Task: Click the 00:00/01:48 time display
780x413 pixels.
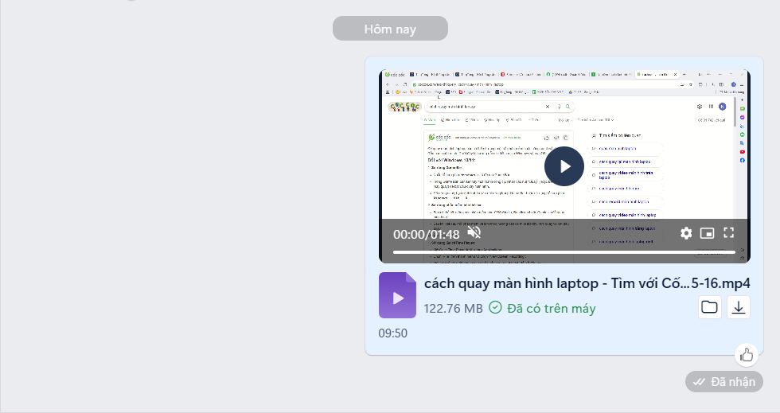Action: [x=426, y=234]
